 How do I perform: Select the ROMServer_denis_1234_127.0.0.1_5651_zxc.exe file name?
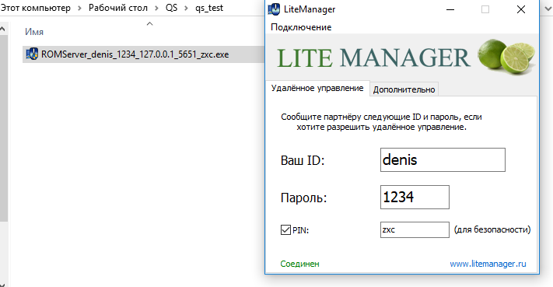point(135,54)
